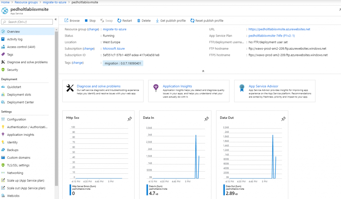
Task: Click the Reset publish profile icon
Action: 192,21
